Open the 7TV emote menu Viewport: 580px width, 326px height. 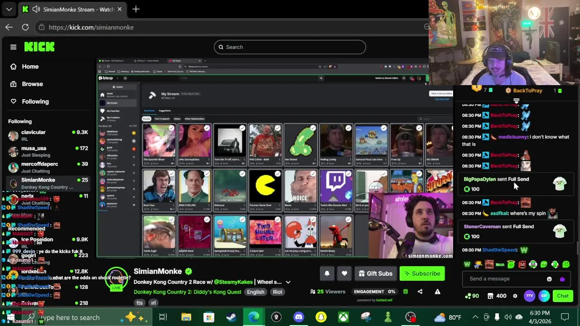pyautogui.click(x=529, y=296)
